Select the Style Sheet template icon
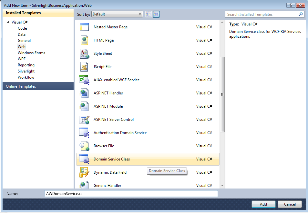The height and width of the screenshot is (213, 308). point(85,53)
